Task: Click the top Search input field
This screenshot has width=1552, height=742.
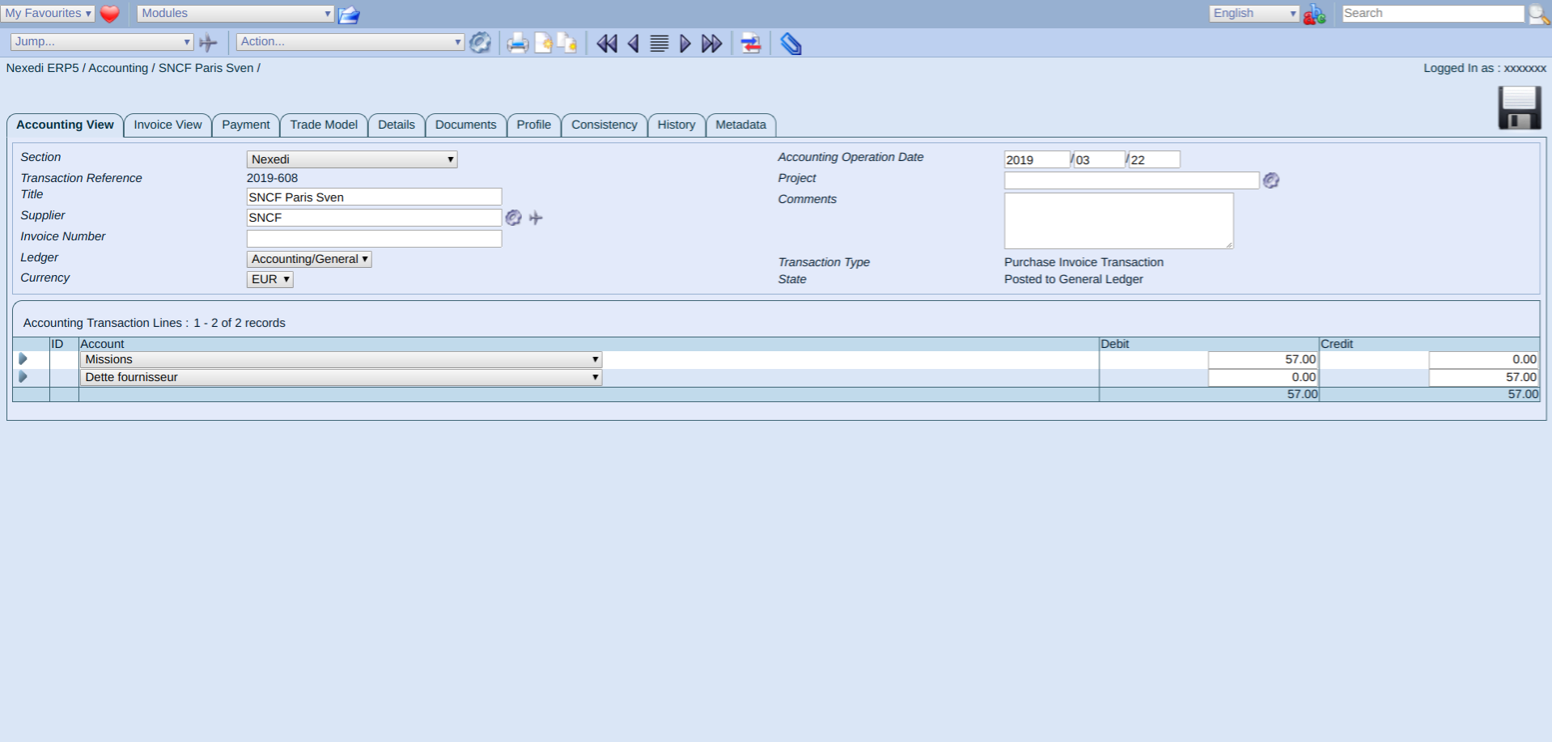Action: 1433,14
